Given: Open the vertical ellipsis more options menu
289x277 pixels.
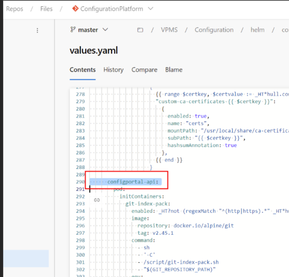Looking at the screenshot, I should [x=37, y=30].
